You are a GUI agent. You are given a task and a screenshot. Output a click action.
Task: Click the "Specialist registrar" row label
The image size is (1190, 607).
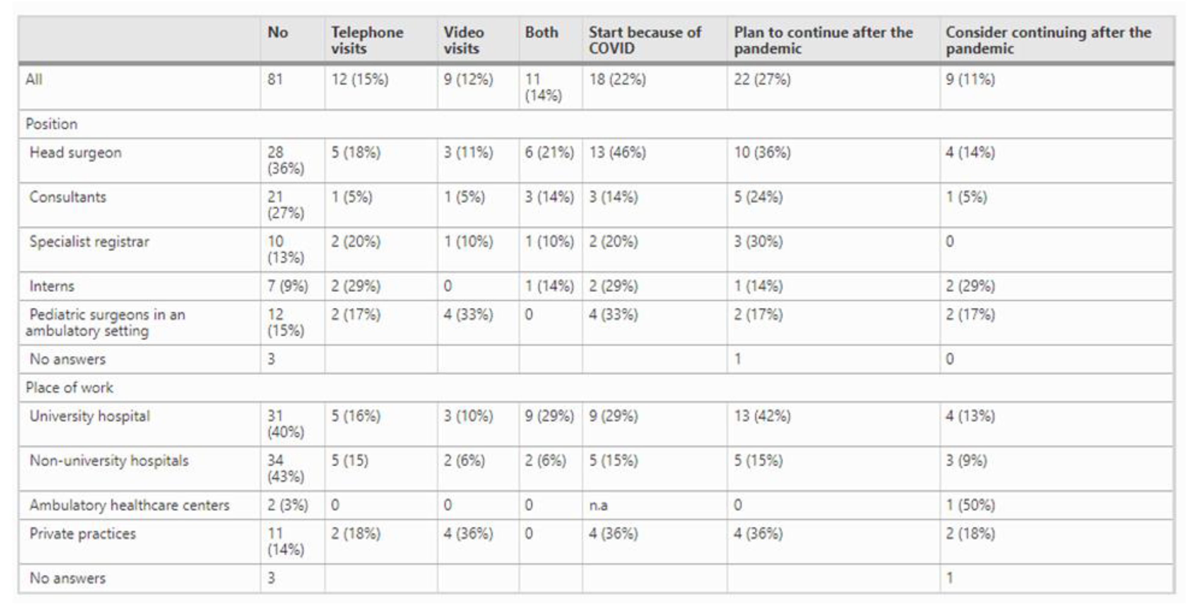[x=89, y=242]
